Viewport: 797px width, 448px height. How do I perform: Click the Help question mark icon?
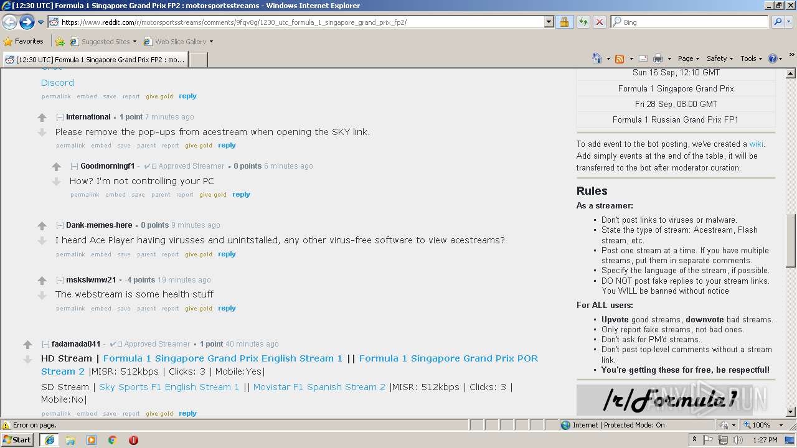(773, 58)
